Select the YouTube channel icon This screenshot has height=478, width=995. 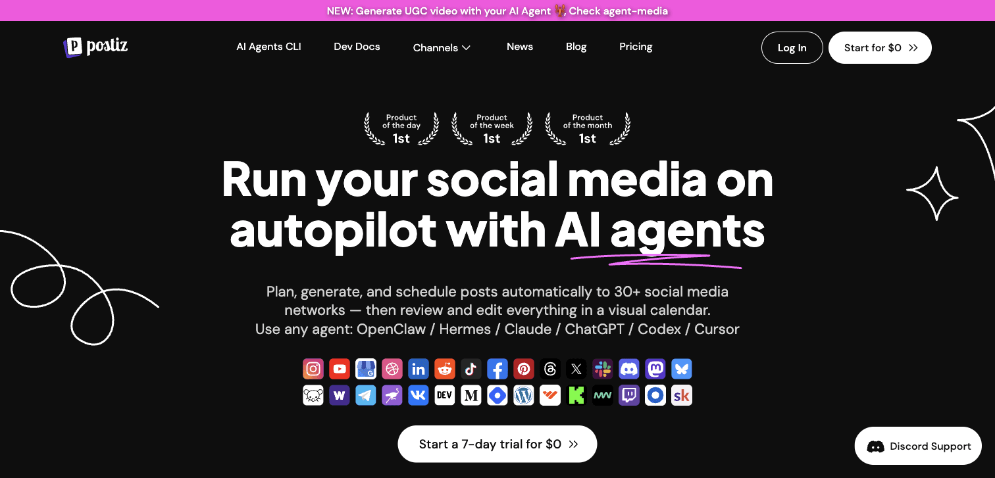point(340,369)
